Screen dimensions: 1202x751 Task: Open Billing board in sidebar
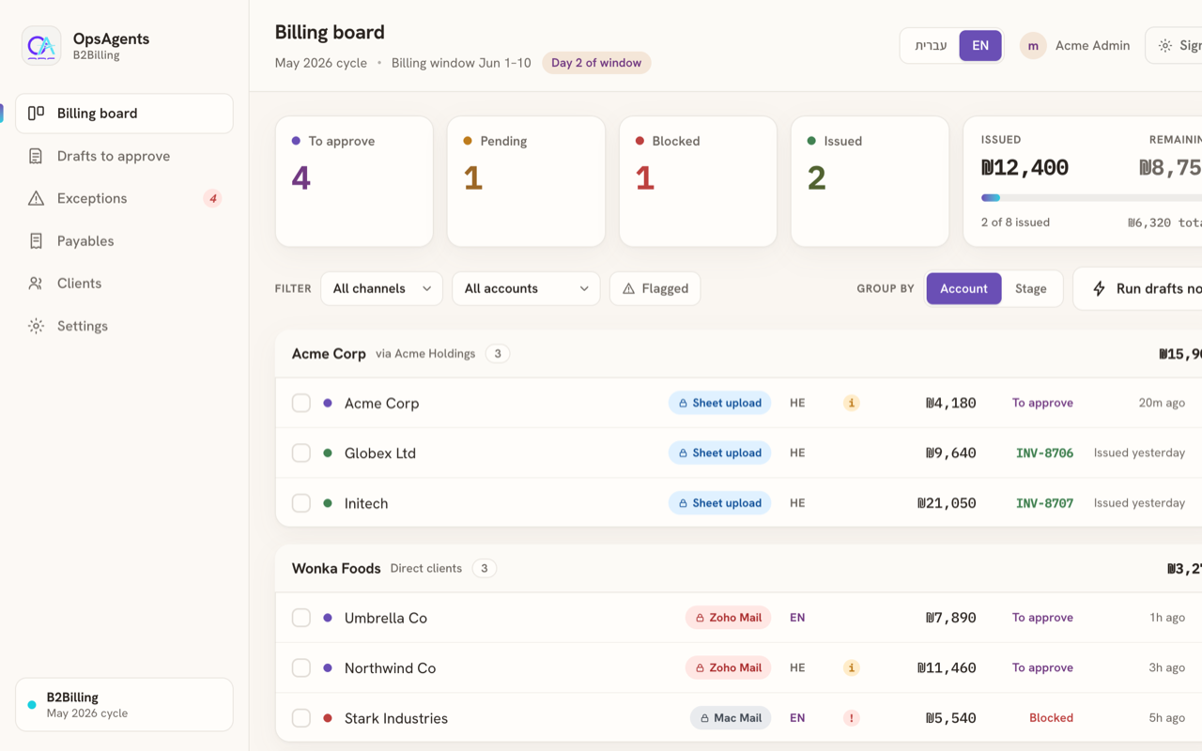pyautogui.click(x=124, y=114)
